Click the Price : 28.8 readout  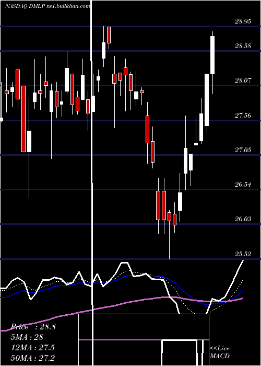[33, 327]
